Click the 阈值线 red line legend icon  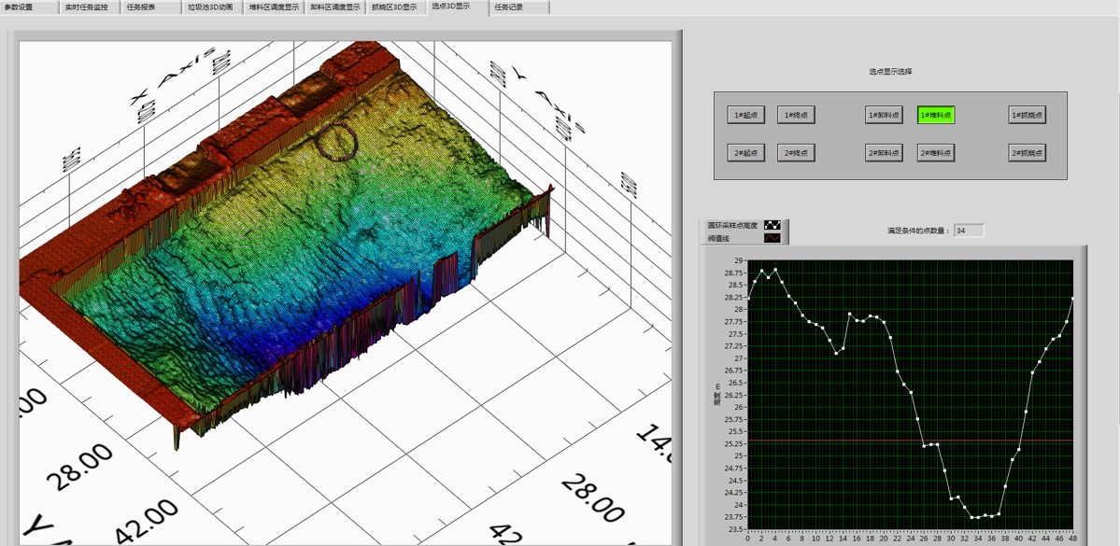[773, 239]
